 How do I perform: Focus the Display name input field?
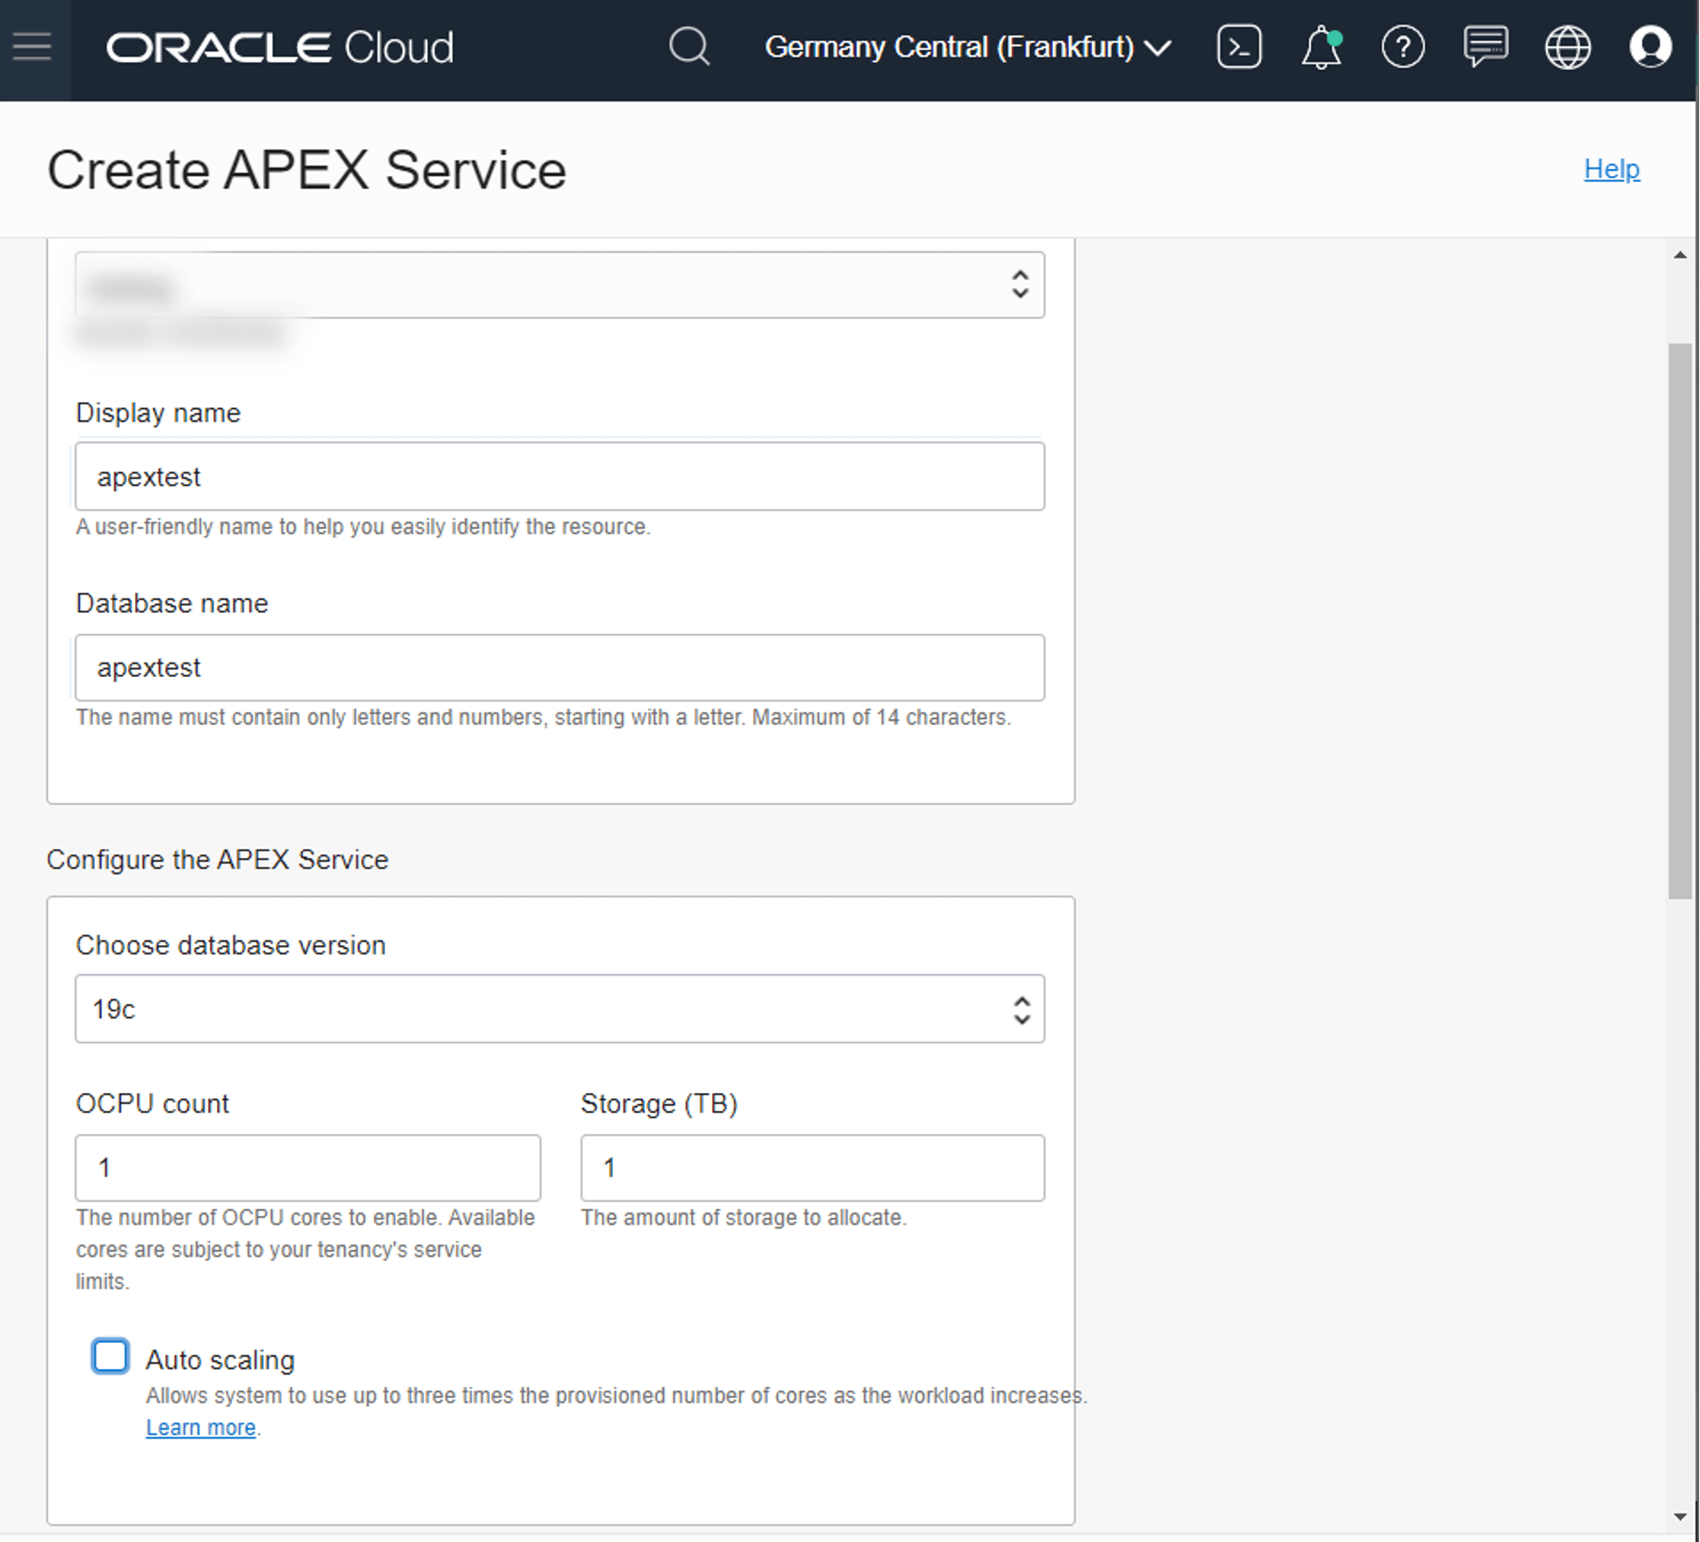560,476
